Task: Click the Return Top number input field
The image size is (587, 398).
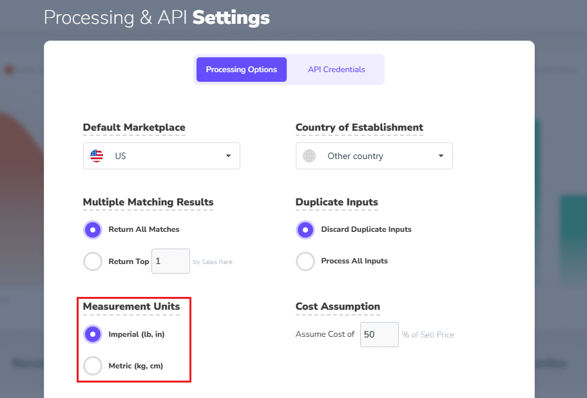Action: click(170, 261)
